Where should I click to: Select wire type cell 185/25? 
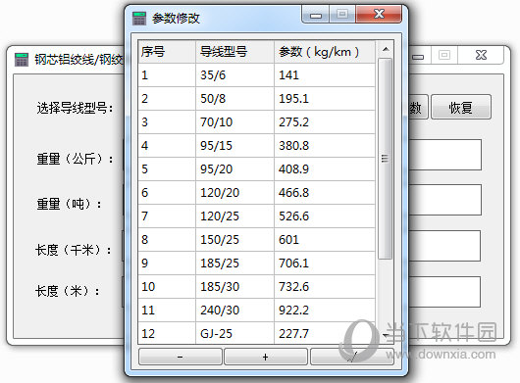(x=234, y=263)
